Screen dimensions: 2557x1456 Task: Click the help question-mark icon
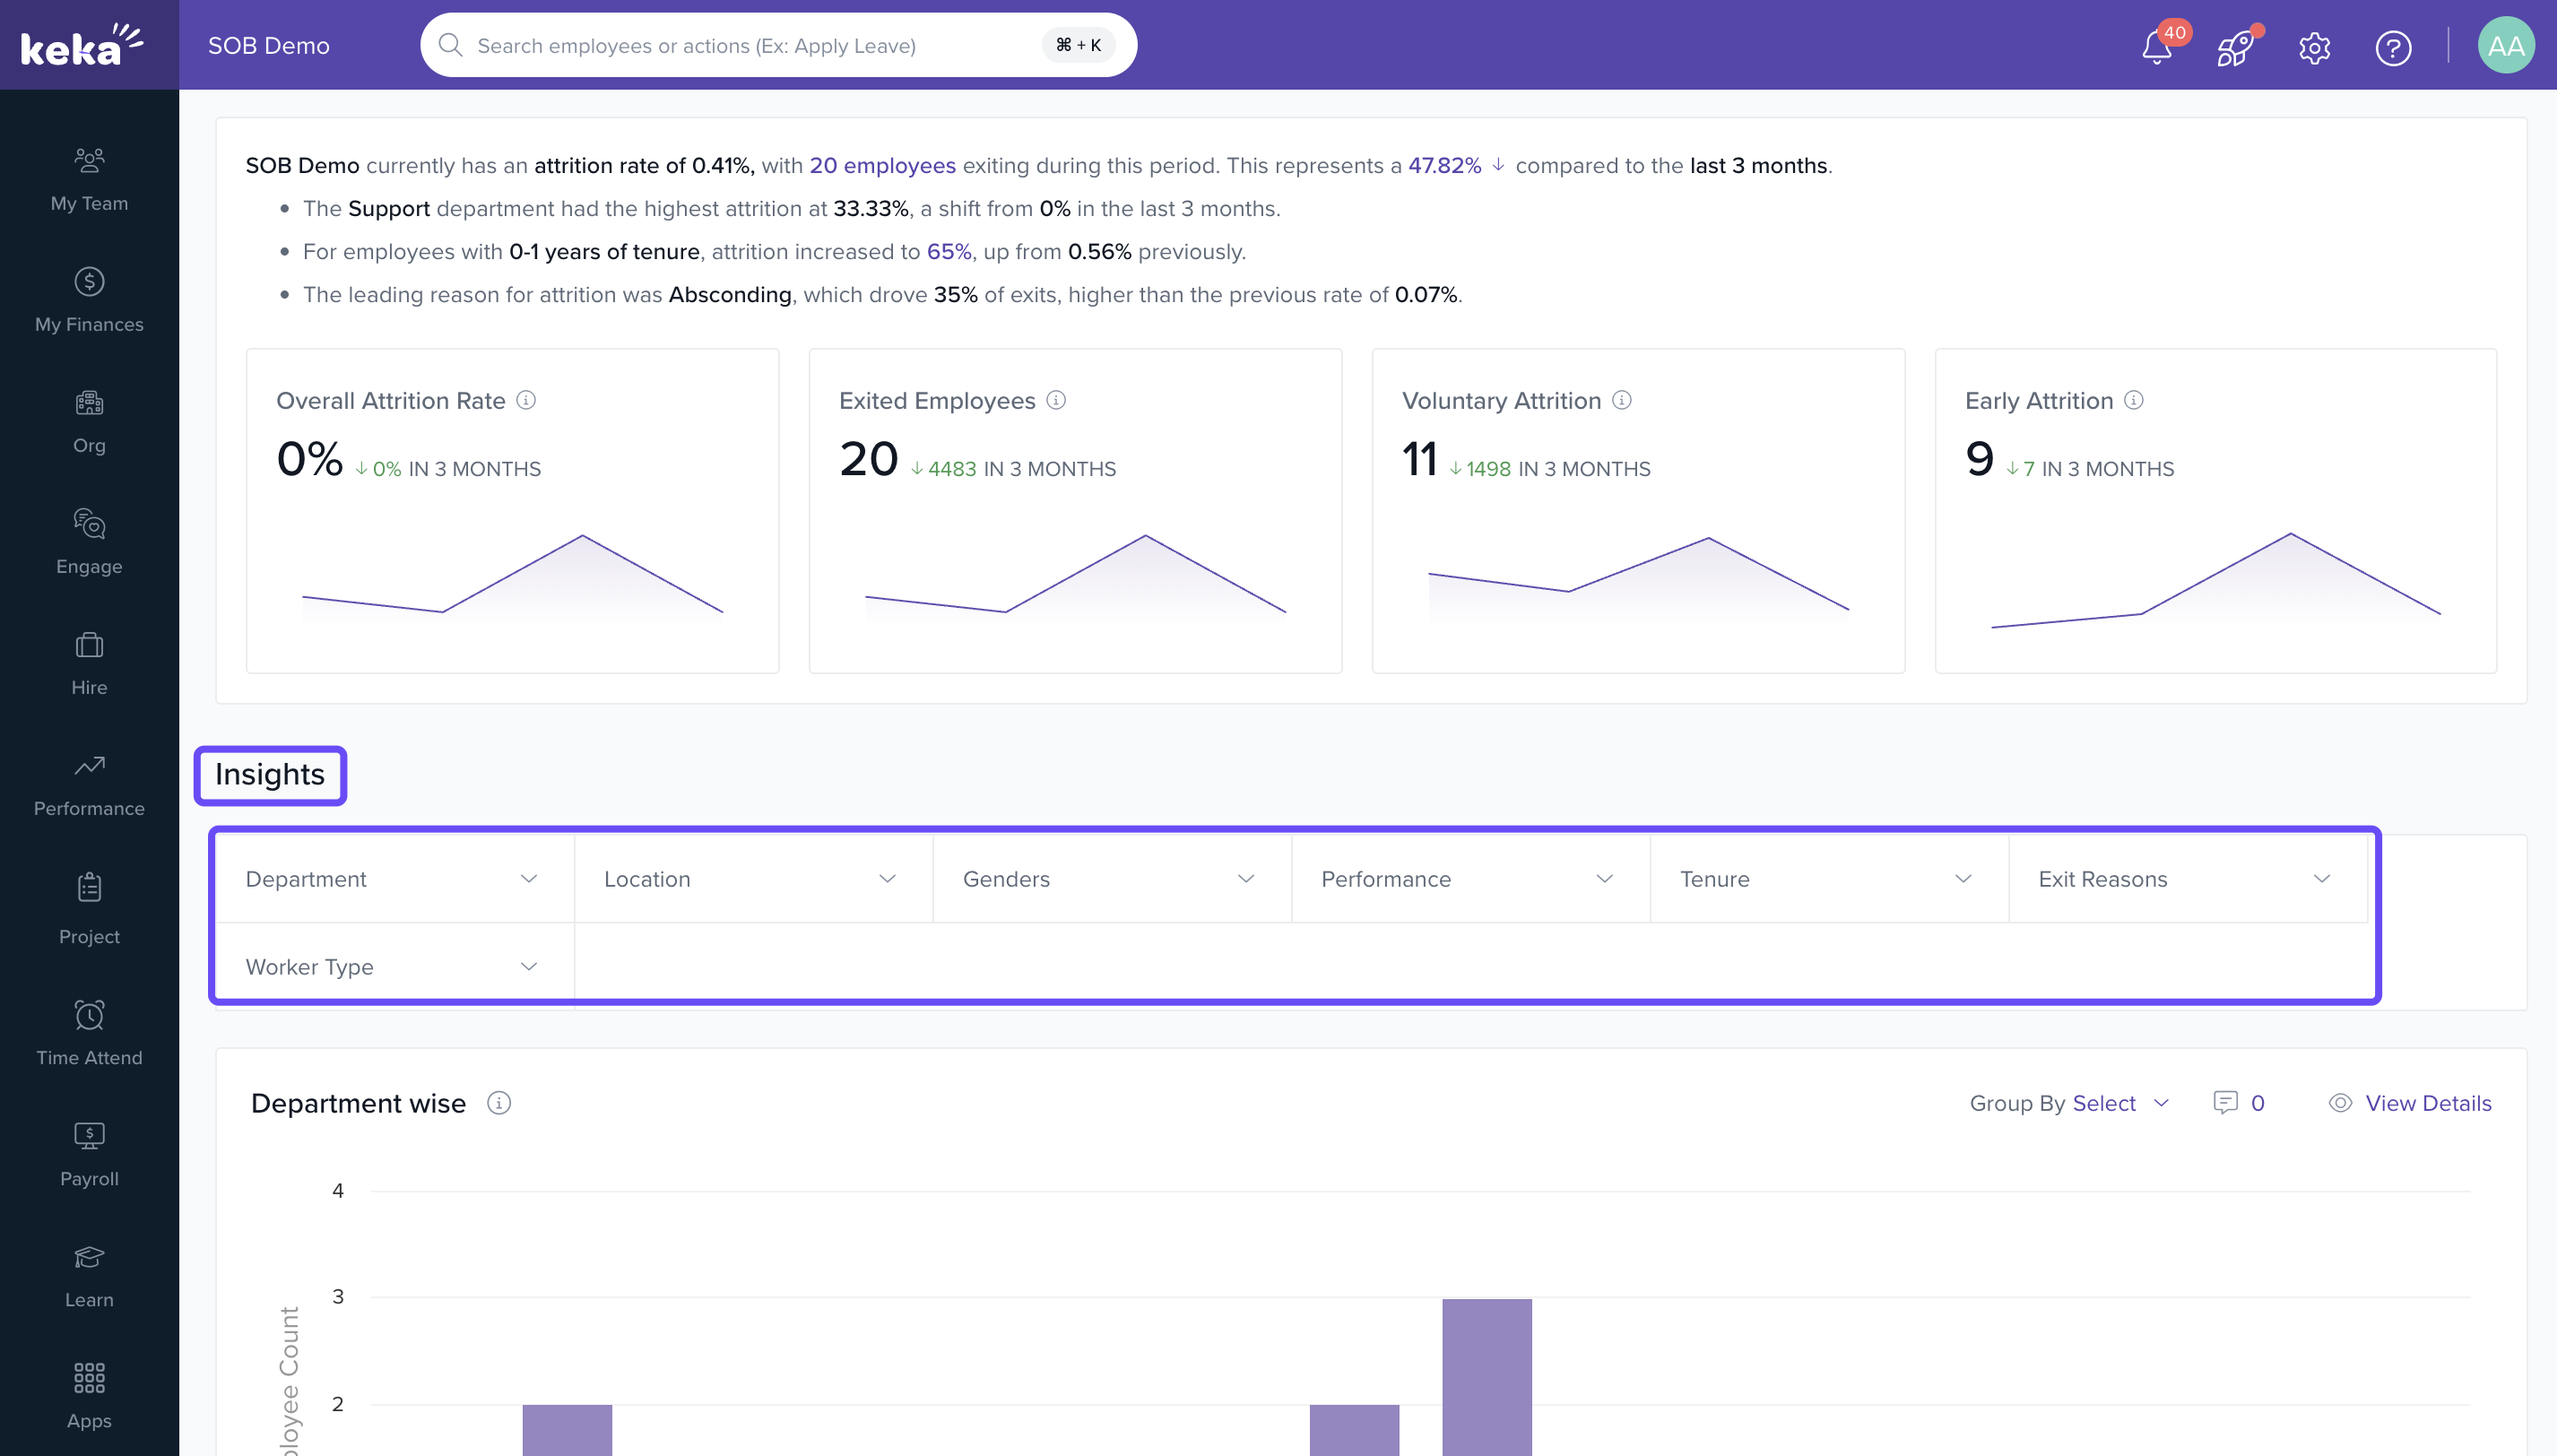pyautogui.click(x=2393, y=47)
